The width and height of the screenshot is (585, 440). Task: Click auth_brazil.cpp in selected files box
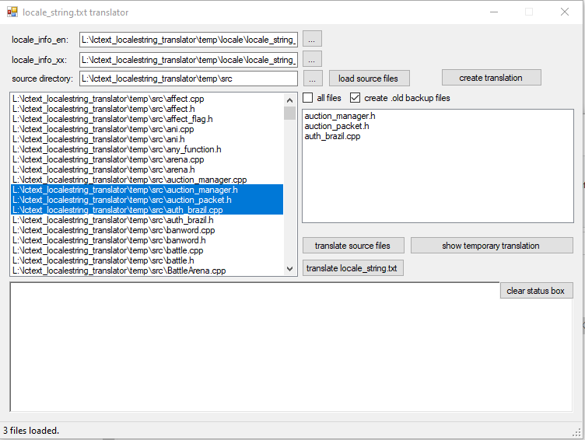pyautogui.click(x=332, y=136)
